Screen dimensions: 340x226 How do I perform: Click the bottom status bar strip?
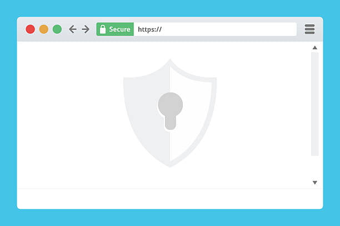tap(170, 199)
